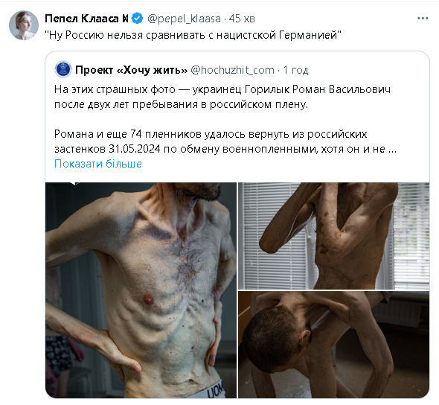This screenshot has width=439, height=405.
Task: Click the quoted account's round logo avatar
Action: 63,69
